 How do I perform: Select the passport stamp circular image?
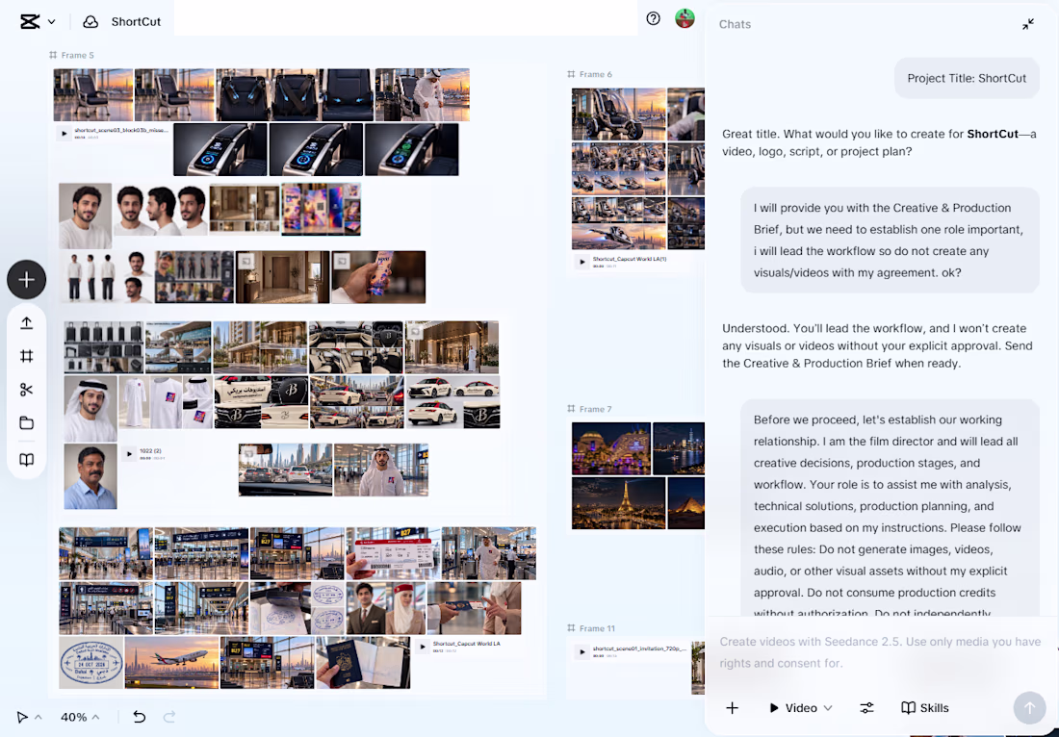point(91,663)
